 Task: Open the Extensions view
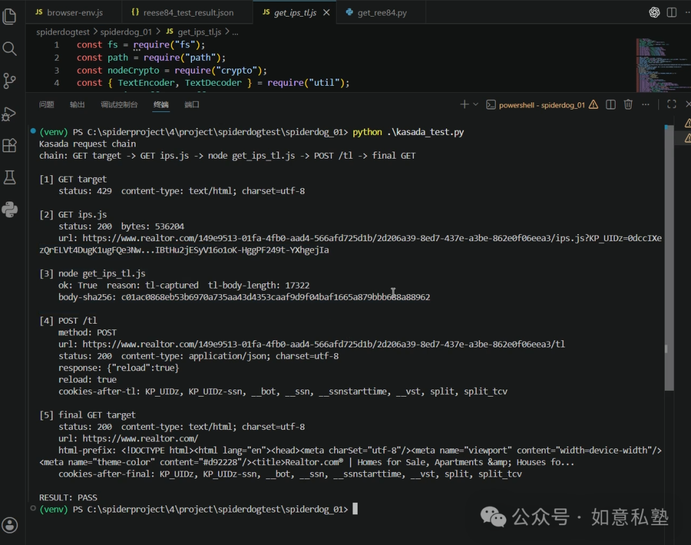[x=10, y=145]
